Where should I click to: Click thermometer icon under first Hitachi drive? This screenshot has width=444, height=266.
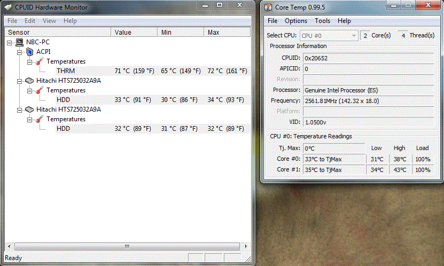pyautogui.click(x=40, y=90)
